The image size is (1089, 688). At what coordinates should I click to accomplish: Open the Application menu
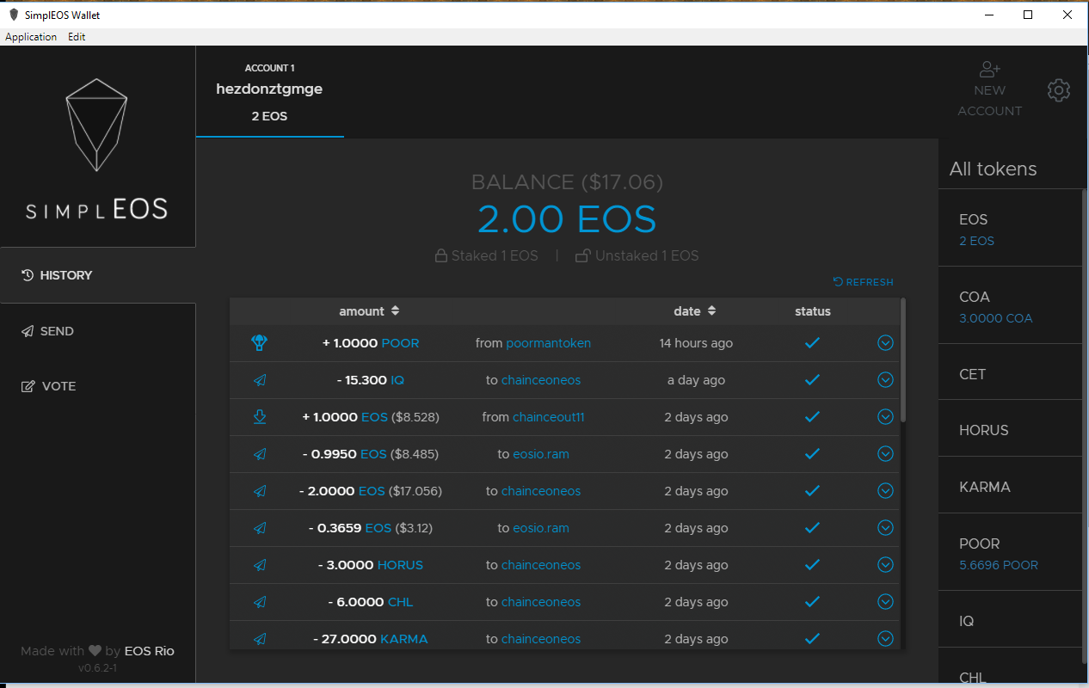tap(31, 37)
